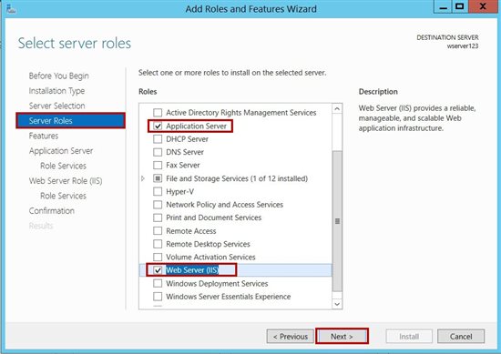Click the roles list scrollbar thumb
501x354 pixels.
[337, 221]
